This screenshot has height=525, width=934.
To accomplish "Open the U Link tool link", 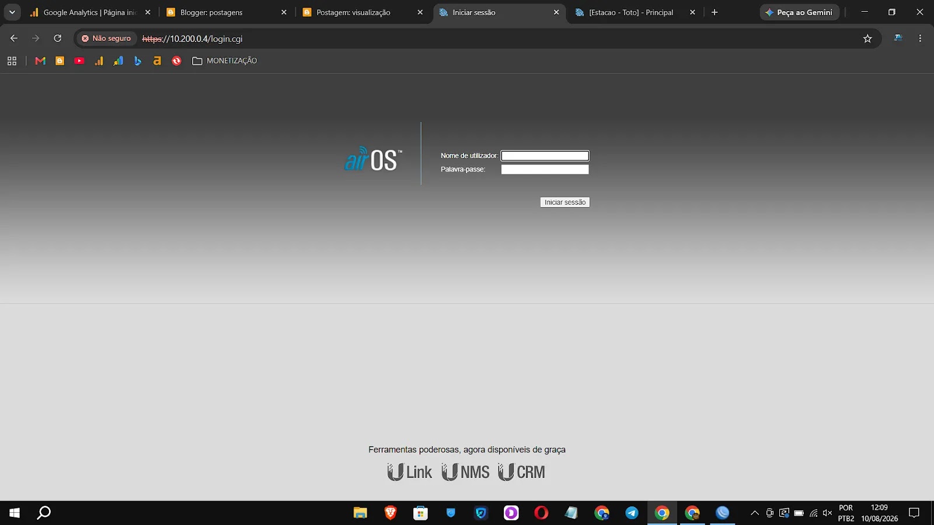I will (410, 472).
